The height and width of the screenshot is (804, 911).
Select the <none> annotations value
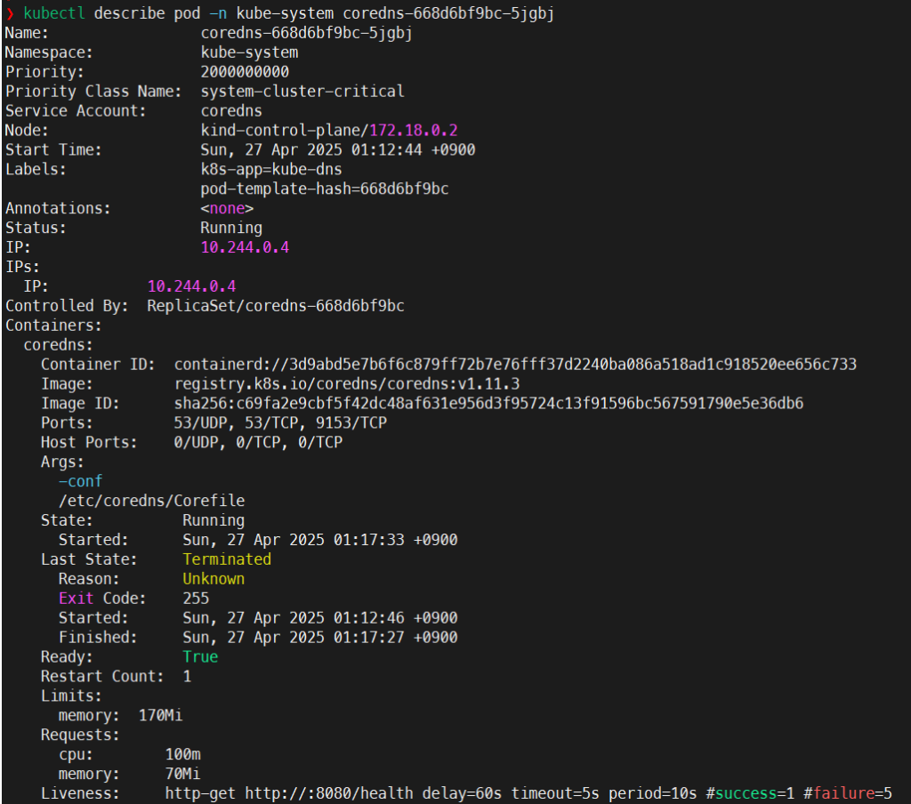click(227, 208)
